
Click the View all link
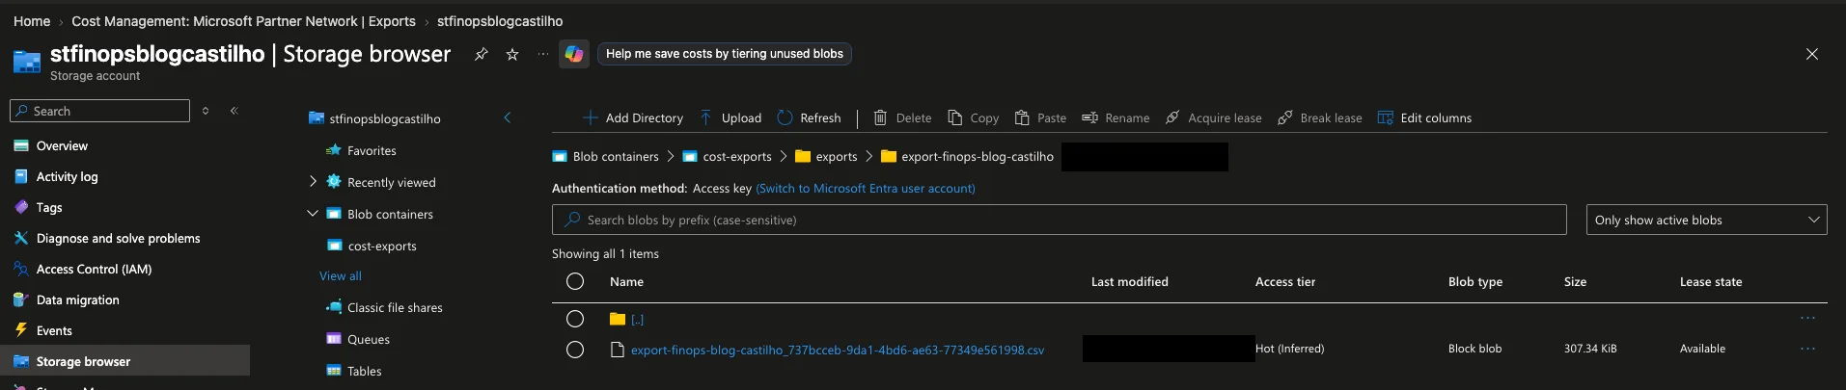pos(341,275)
